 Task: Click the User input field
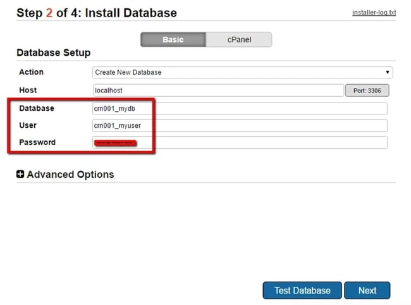(x=240, y=126)
